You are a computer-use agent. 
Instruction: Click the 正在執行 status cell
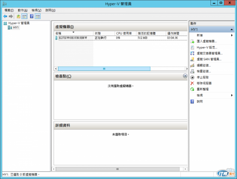click(x=100, y=38)
